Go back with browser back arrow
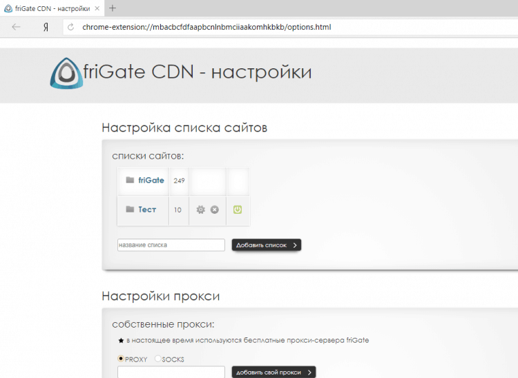 click(x=16, y=27)
